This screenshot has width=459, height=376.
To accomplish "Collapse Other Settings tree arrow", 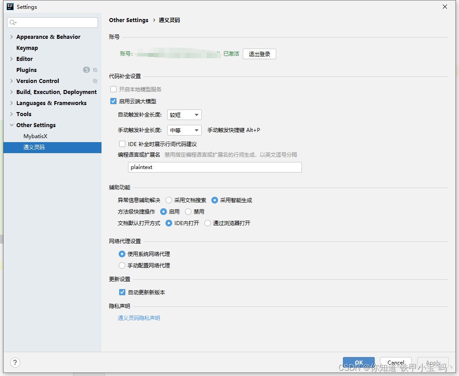I will click(11, 125).
